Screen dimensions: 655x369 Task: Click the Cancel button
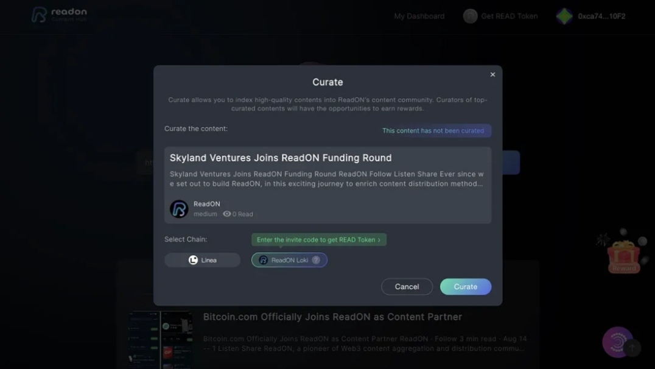(407, 287)
